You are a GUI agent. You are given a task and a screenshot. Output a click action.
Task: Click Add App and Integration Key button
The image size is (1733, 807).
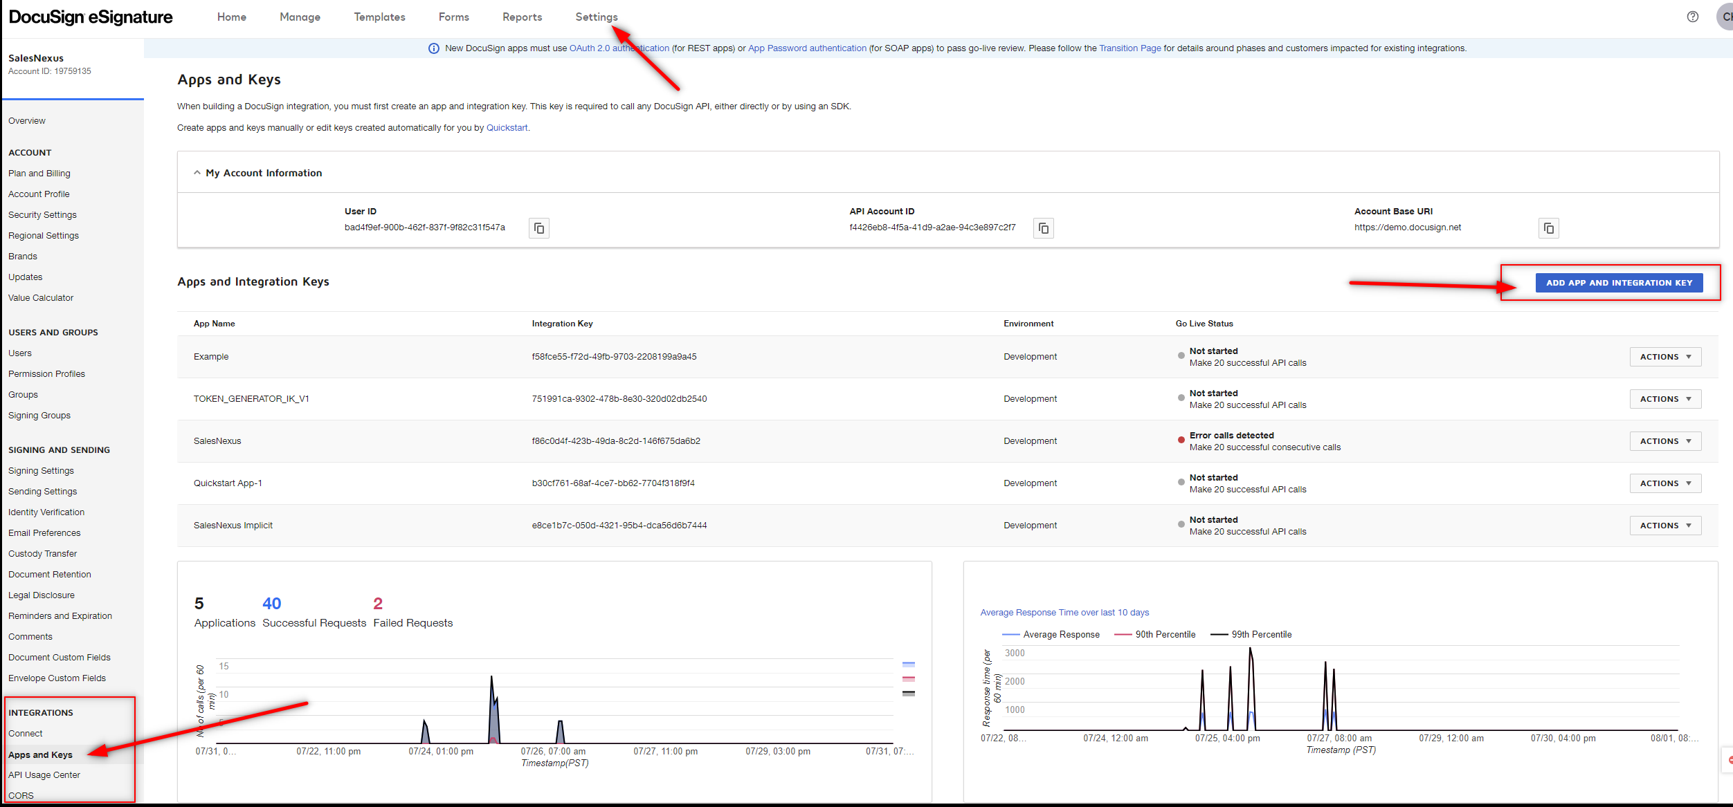1619,283
